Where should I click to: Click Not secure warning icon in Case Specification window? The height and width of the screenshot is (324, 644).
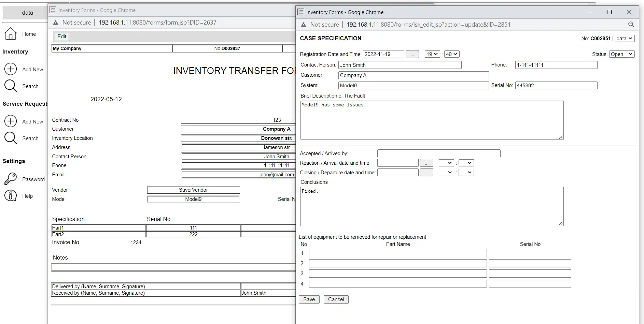coord(304,25)
